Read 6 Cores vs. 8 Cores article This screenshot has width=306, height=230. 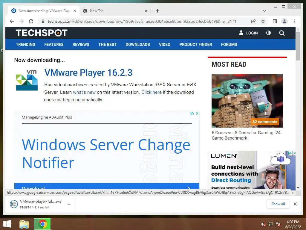coord(246,135)
